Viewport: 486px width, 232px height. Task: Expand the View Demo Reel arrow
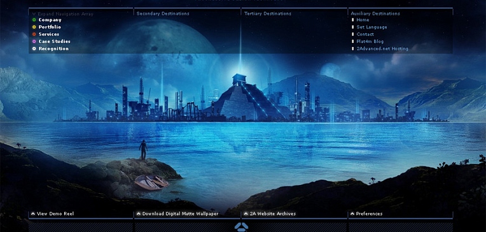coord(33,214)
